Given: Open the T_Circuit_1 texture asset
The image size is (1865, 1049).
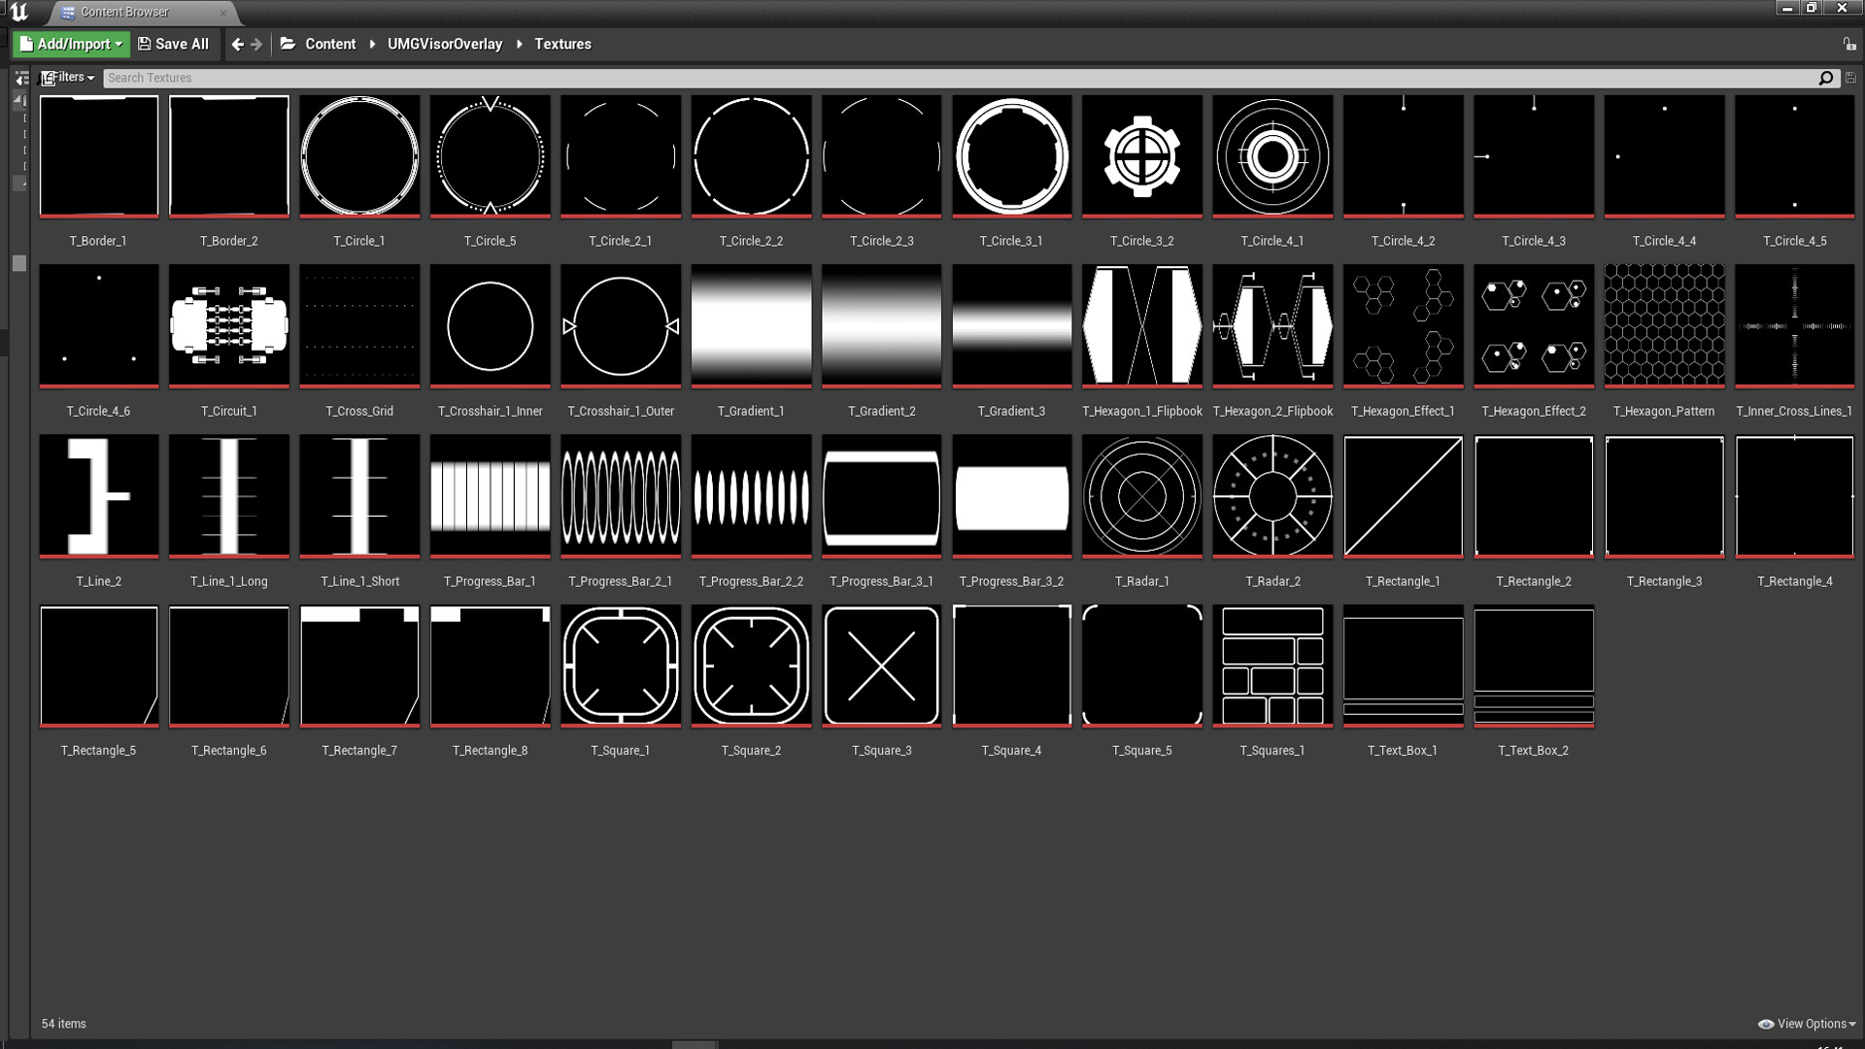Looking at the screenshot, I should click(228, 325).
